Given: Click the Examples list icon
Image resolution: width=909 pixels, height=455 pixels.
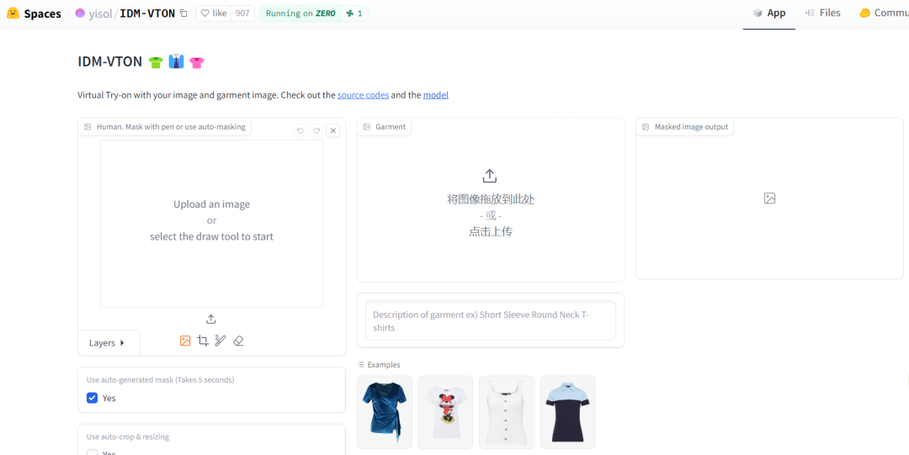Looking at the screenshot, I should click(361, 364).
